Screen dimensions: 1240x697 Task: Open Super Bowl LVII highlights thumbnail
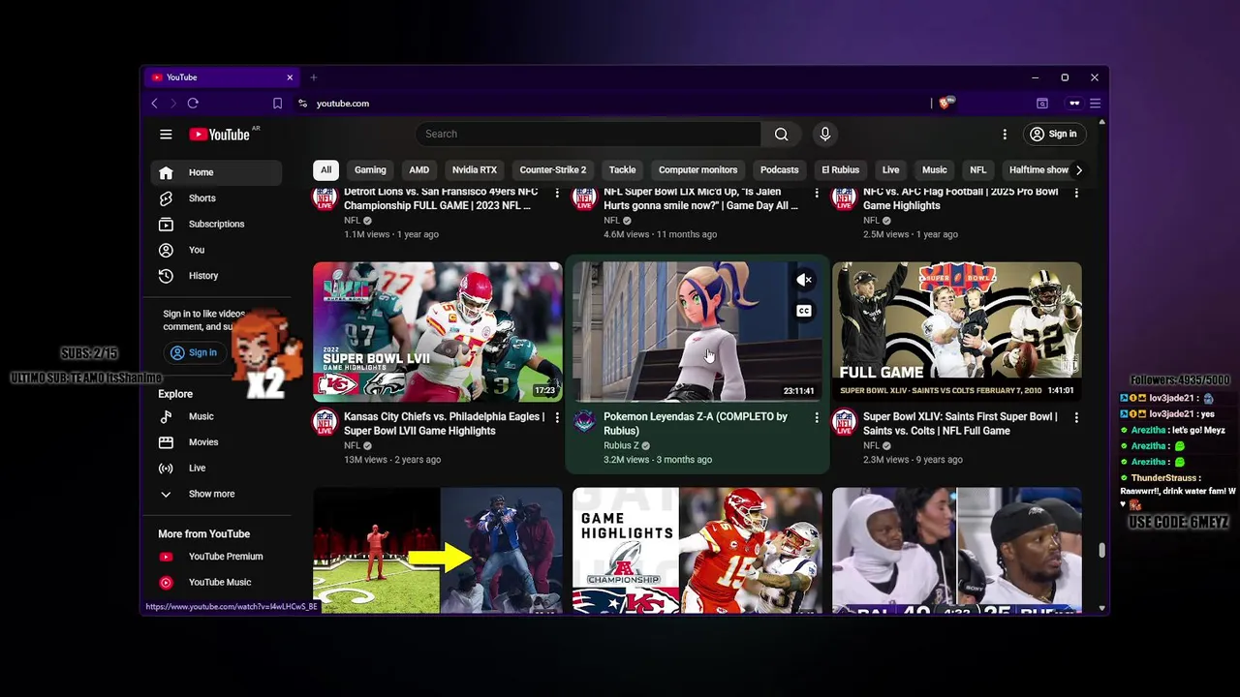click(x=437, y=332)
